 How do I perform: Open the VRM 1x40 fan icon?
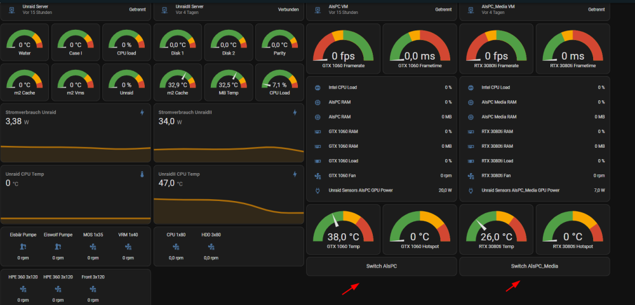128,246
